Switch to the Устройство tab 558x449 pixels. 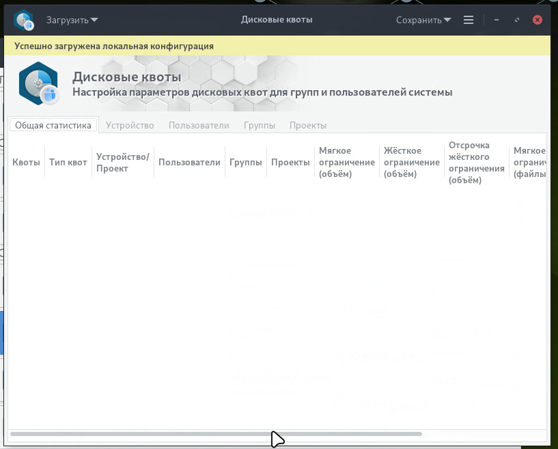(130, 125)
